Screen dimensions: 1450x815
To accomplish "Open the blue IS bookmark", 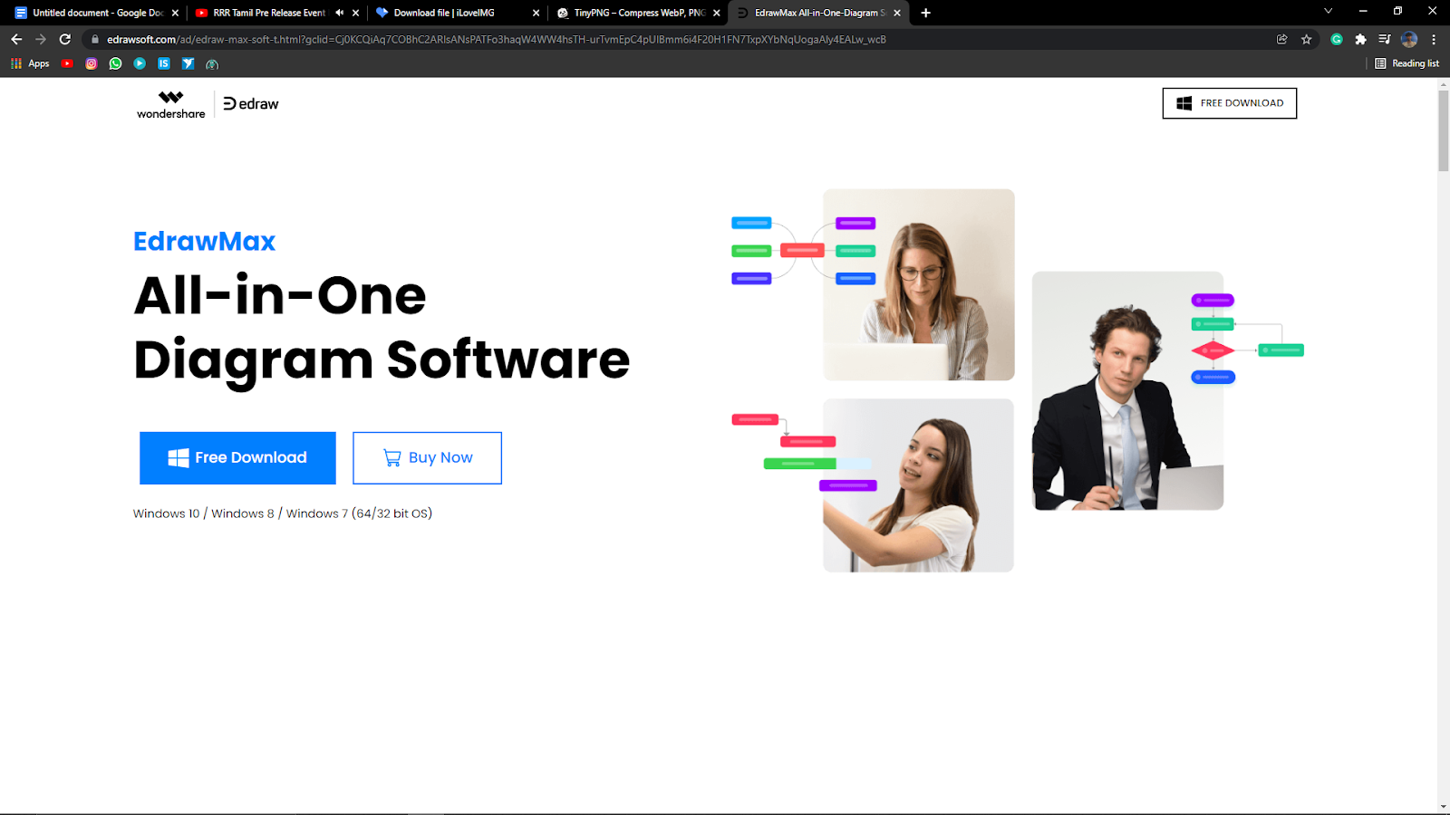I will [164, 63].
